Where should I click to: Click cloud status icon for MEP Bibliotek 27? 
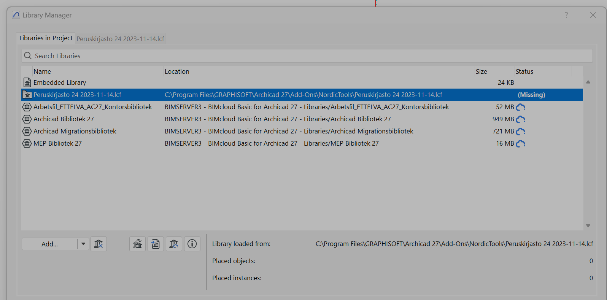520,143
